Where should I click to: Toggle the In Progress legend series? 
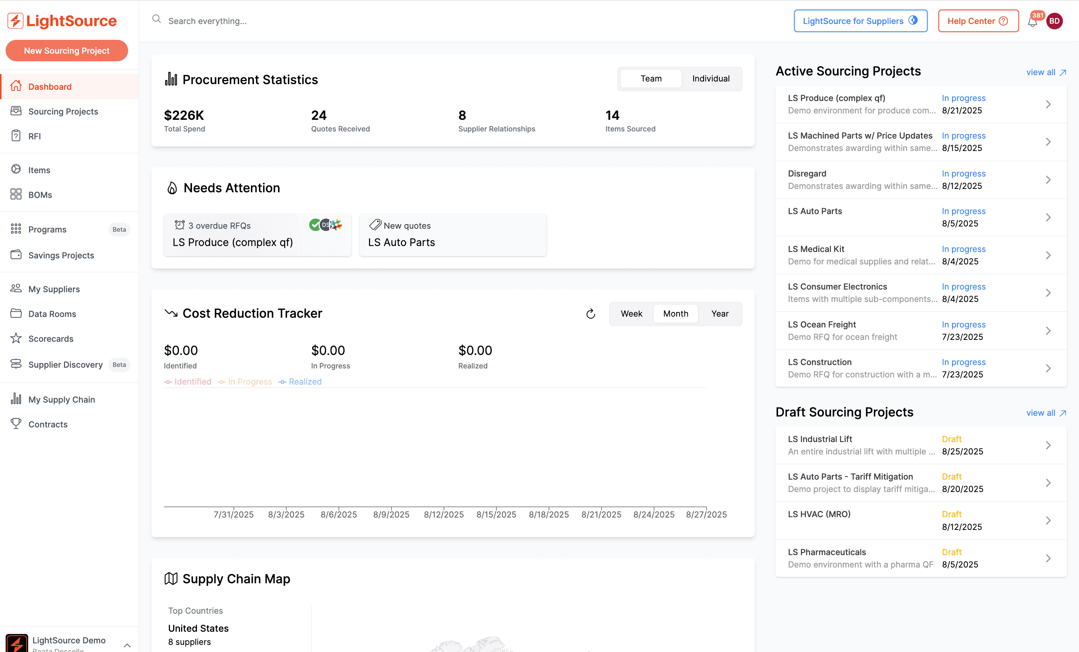point(245,381)
